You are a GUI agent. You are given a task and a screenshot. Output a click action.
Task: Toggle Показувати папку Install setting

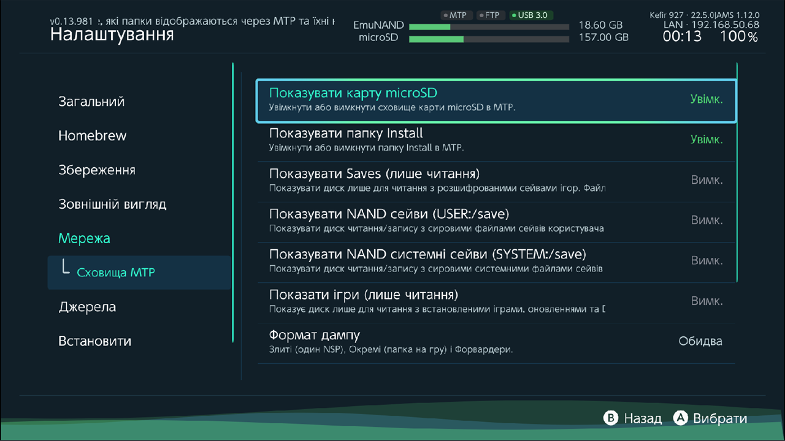496,141
